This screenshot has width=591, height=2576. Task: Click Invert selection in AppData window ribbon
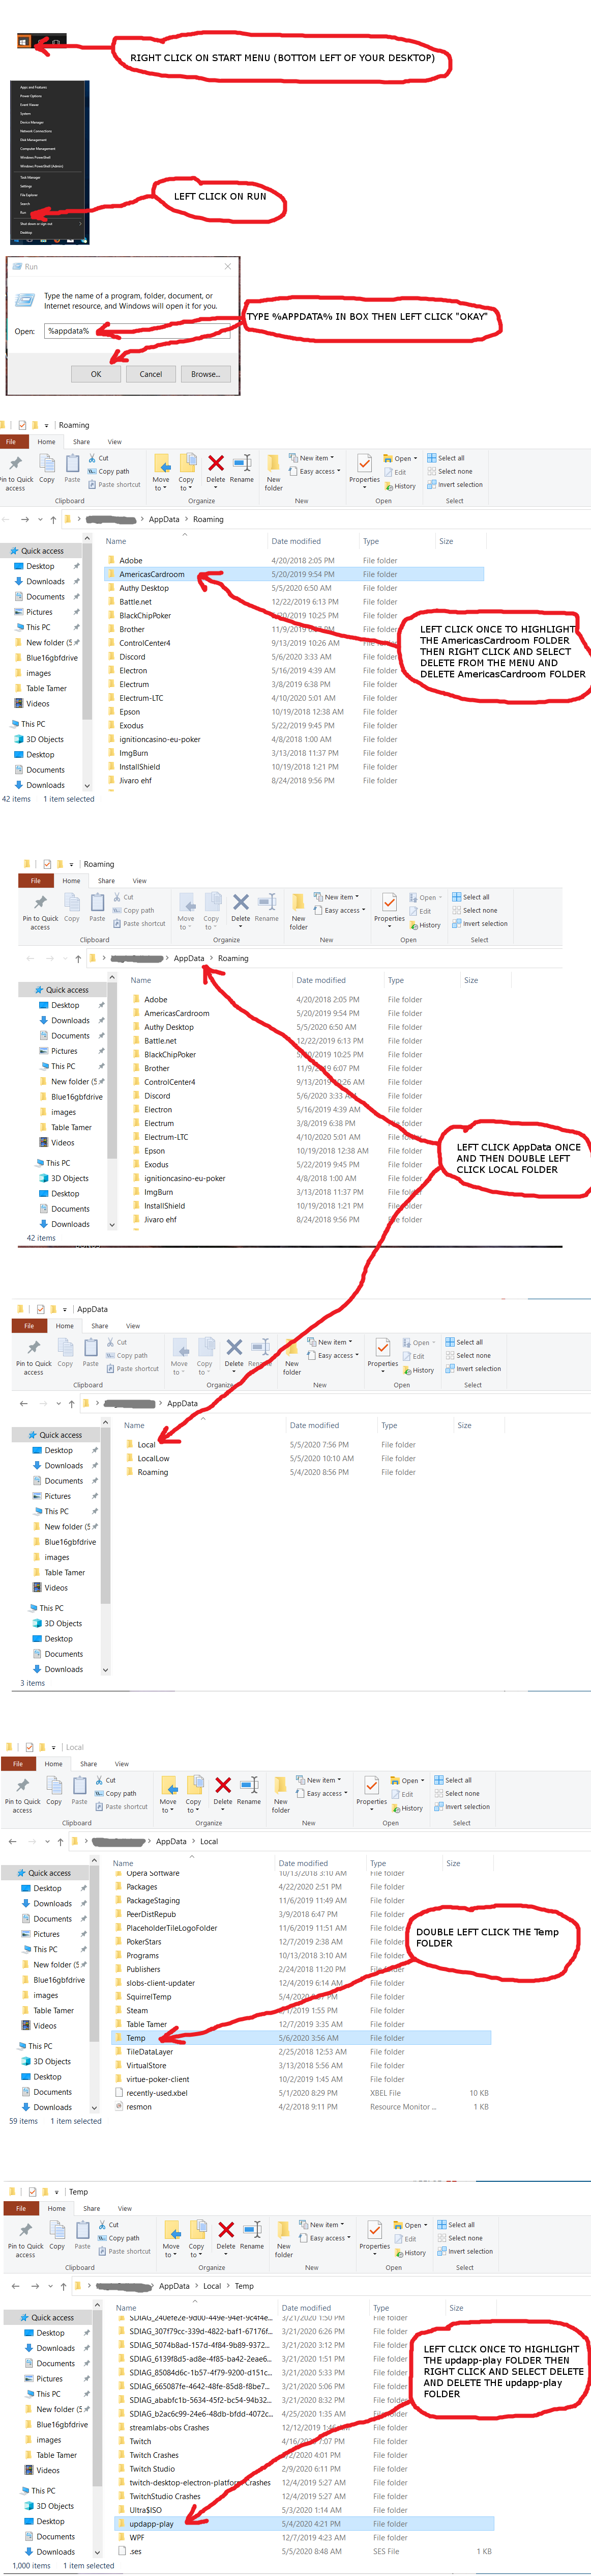pos(474,1369)
